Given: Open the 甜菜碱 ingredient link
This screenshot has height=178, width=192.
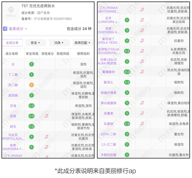Looking at the screenshot, I should (x=13, y=95).
